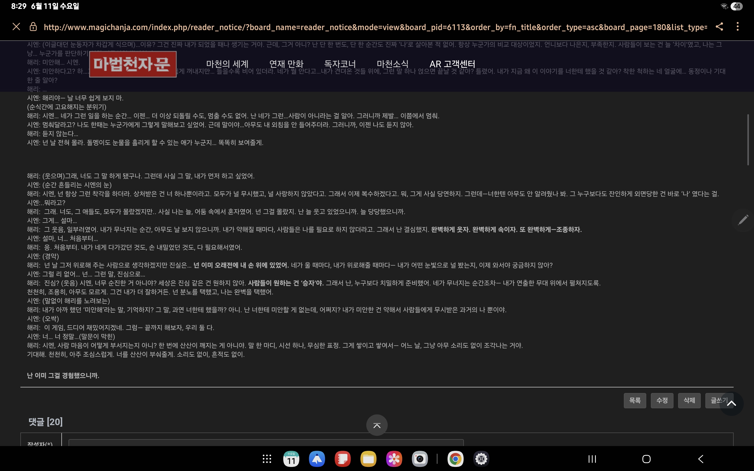
Task: Click the pencil edit floating icon
Action: (x=743, y=220)
